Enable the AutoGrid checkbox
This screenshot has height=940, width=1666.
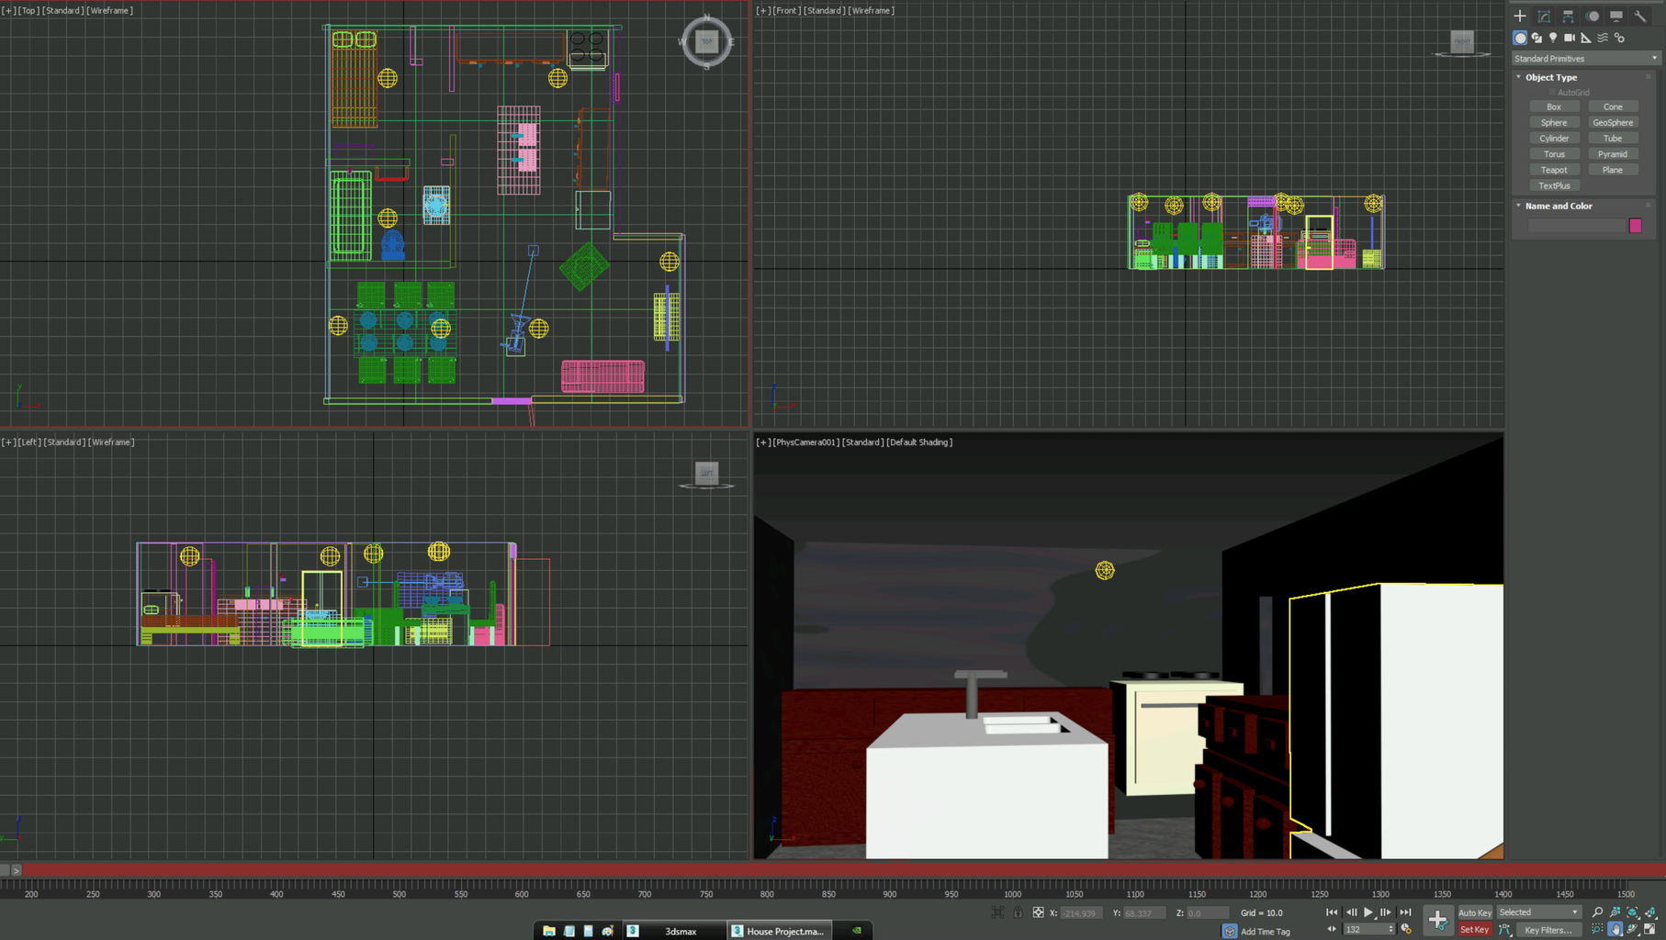pos(1553,92)
